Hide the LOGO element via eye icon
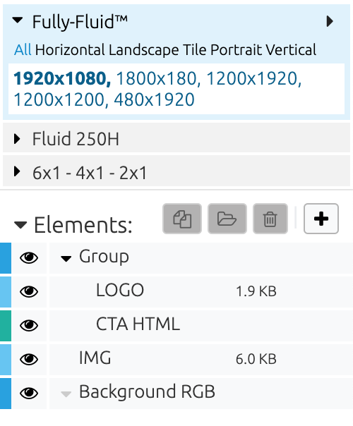This screenshot has height=426, width=353. click(29, 291)
